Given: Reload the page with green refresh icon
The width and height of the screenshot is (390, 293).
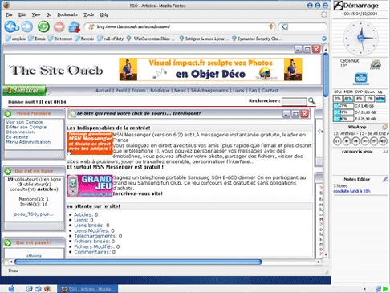Looking at the screenshot, I should pyautogui.click(x=43, y=26).
